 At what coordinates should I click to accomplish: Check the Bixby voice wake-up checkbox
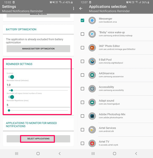point(83,34)
